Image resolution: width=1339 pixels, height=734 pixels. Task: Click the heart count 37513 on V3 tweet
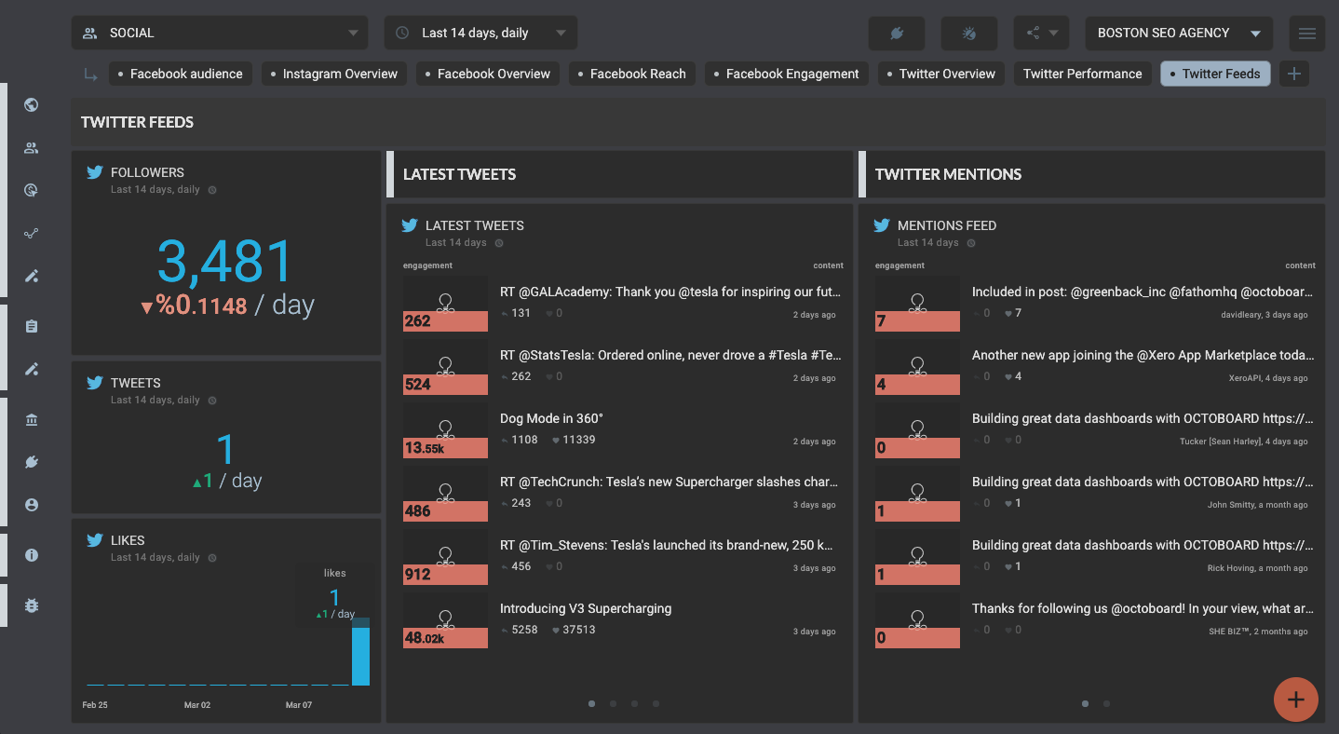(574, 630)
